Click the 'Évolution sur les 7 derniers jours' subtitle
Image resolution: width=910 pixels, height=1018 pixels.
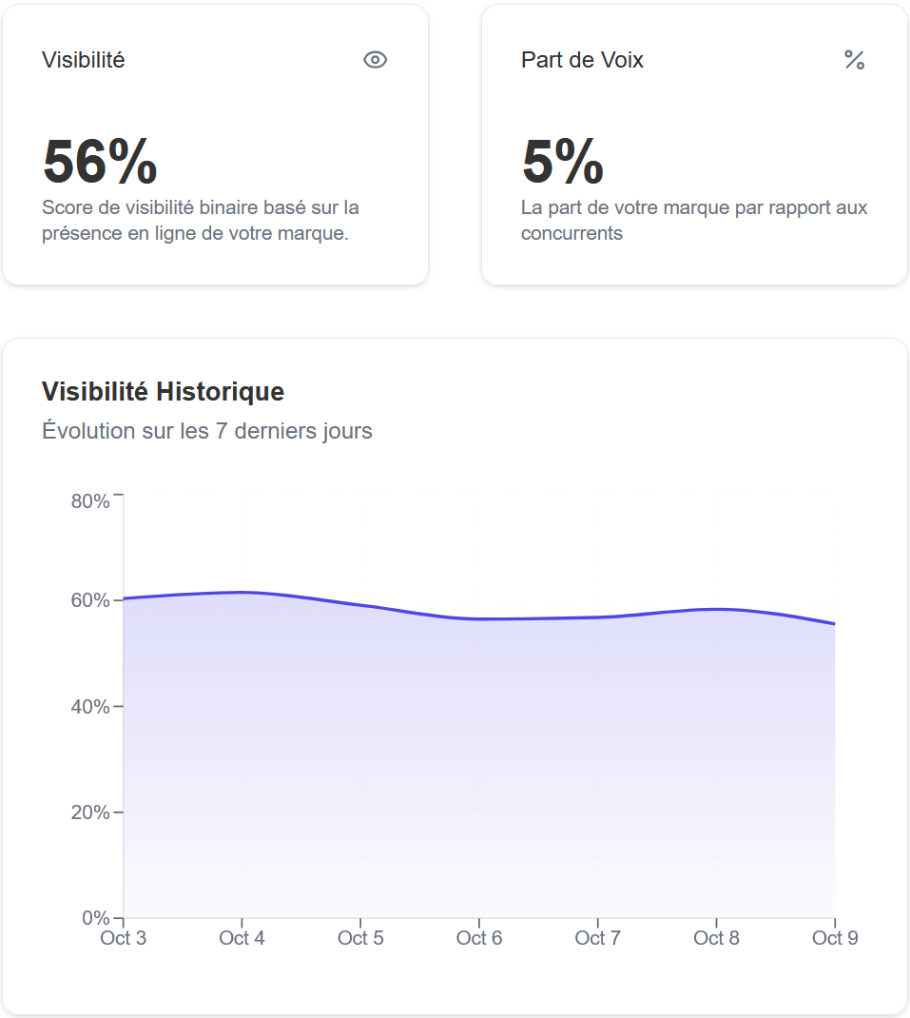207,431
